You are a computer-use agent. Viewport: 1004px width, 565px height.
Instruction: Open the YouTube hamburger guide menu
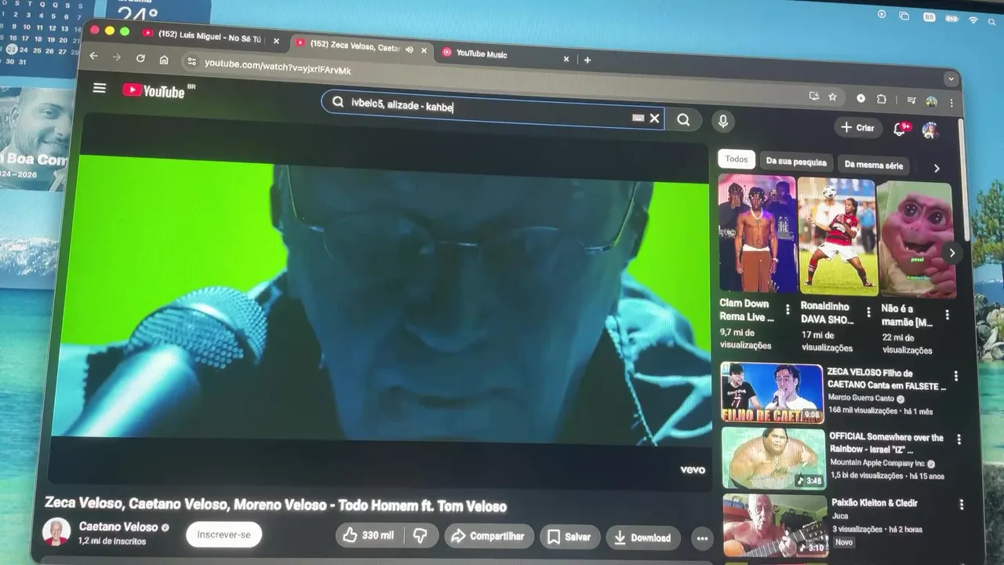tap(100, 88)
